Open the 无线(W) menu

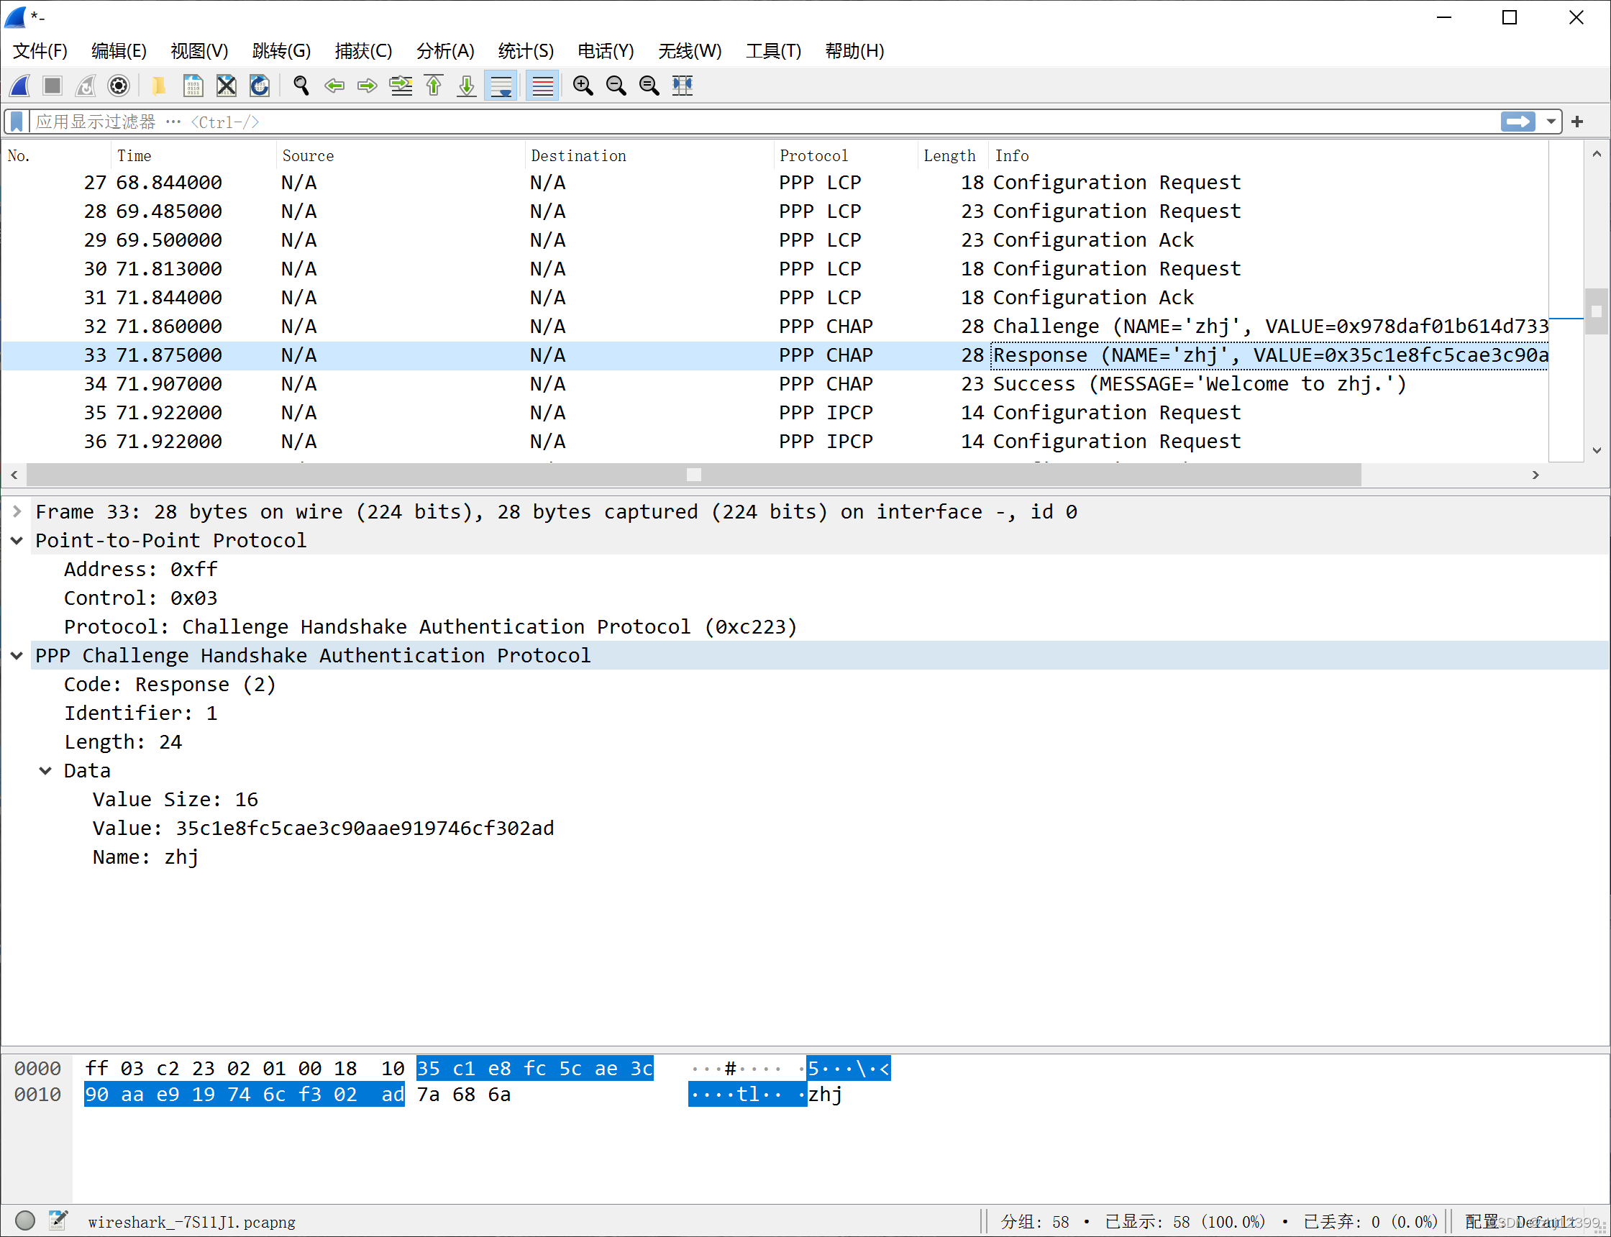(x=689, y=51)
